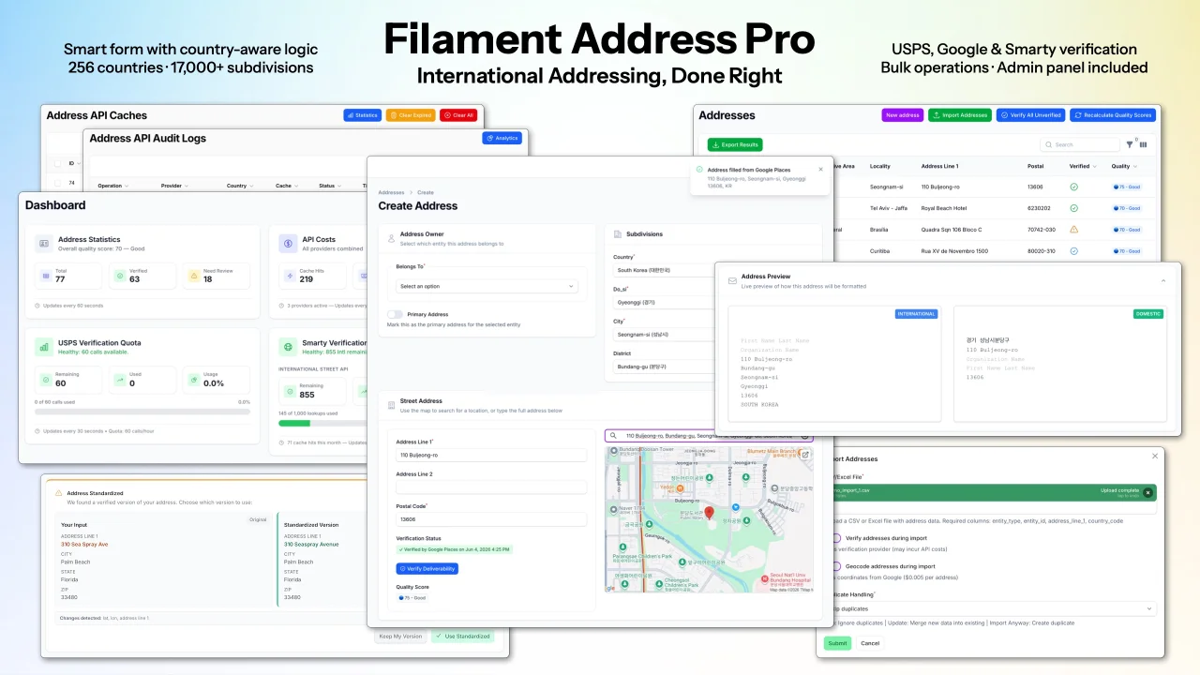Click the red location pin on map
Image resolution: width=1200 pixels, height=675 pixels.
point(710,513)
